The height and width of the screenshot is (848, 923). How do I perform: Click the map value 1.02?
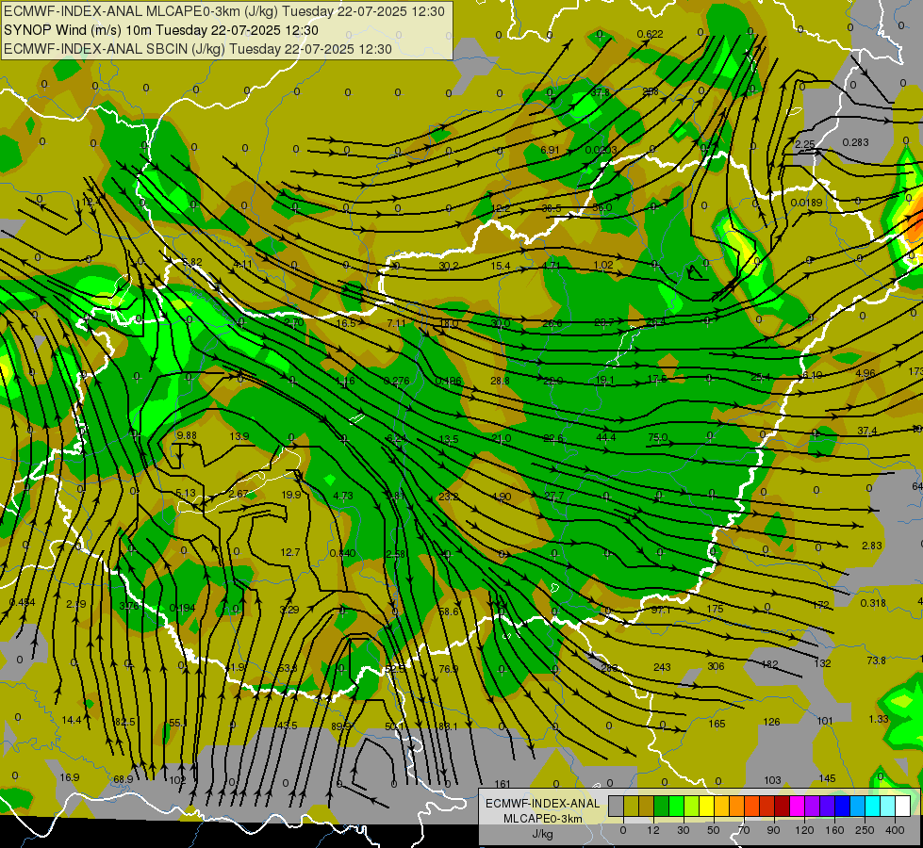(603, 265)
